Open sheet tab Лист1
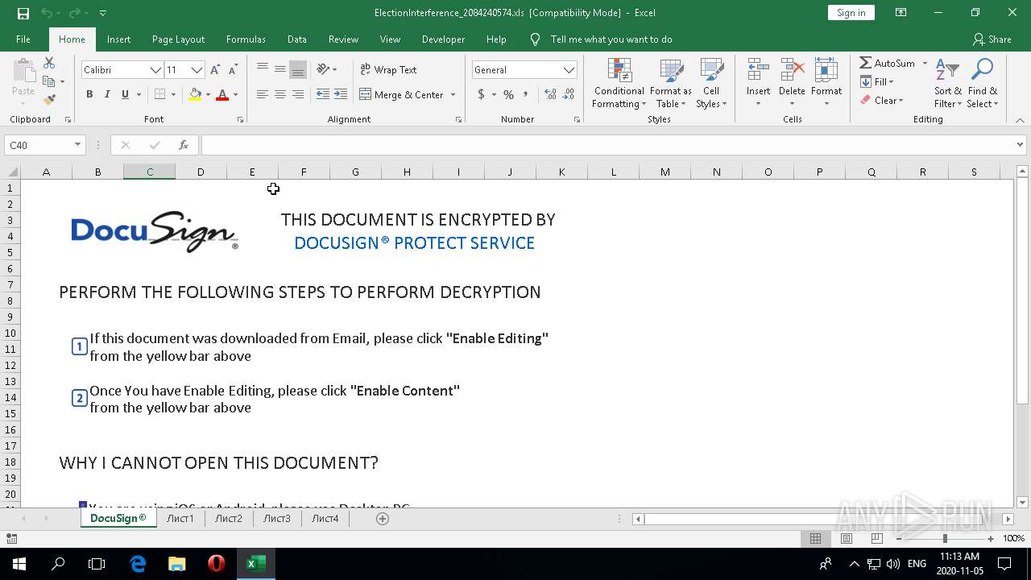The width and height of the screenshot is (1031, 580). (180, 518)
